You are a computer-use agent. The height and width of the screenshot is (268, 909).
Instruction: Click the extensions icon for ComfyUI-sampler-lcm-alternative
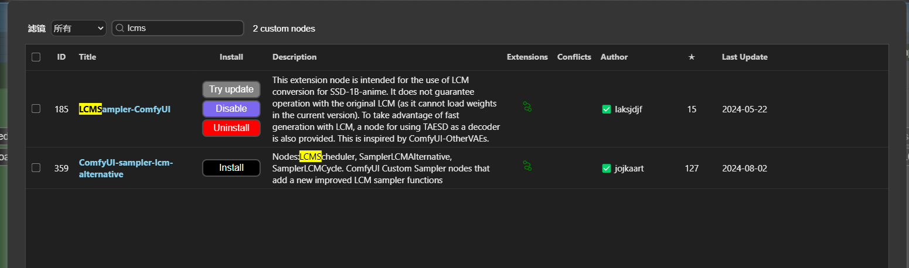(x=527, y=166)
